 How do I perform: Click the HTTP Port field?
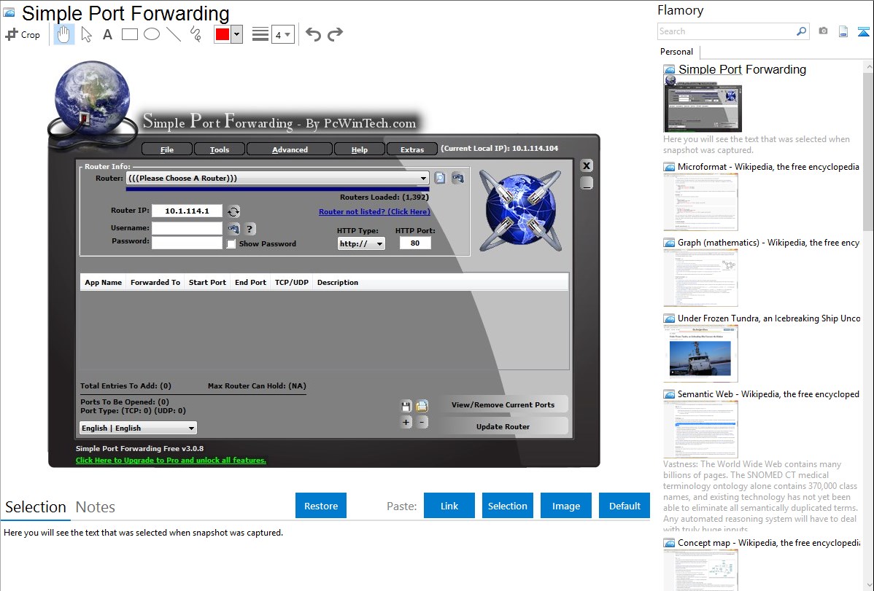(x=415, y=243)
